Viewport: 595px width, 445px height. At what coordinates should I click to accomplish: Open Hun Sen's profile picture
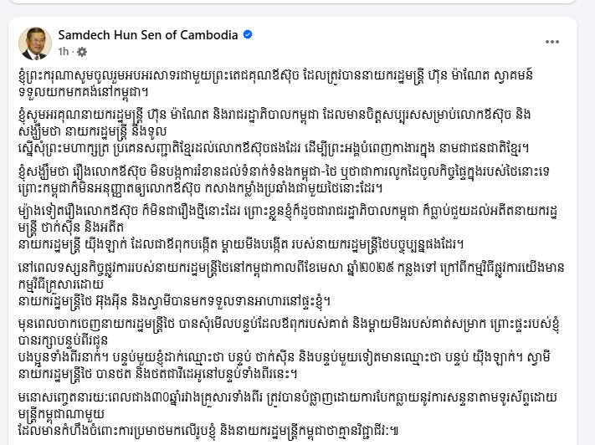(x=35, y=43)
